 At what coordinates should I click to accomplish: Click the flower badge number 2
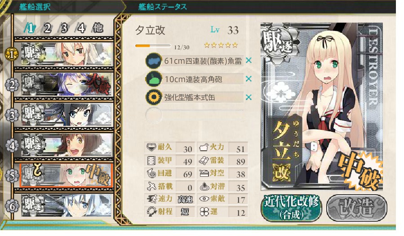[12, 85]
